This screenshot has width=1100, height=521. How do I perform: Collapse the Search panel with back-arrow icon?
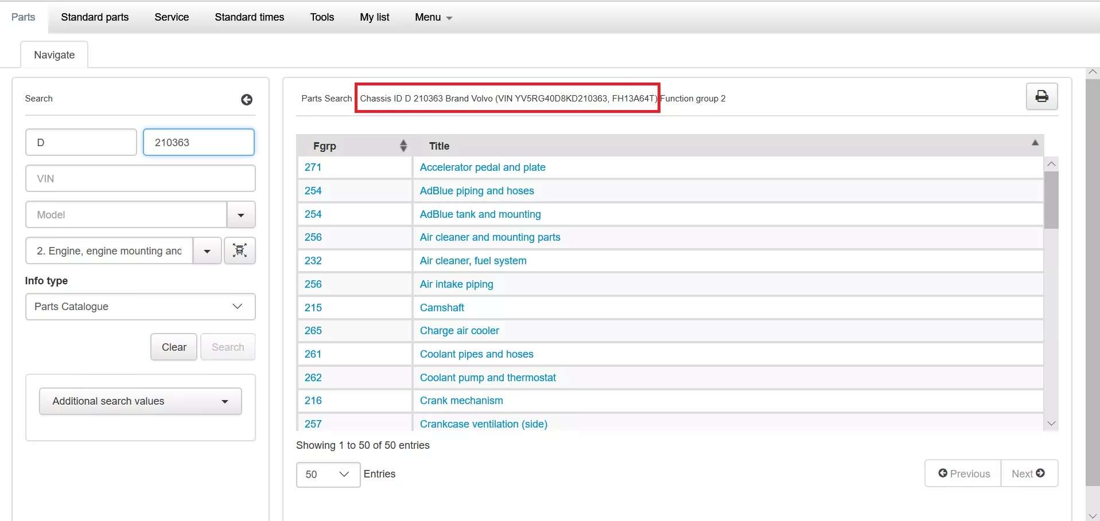(247, 100)
